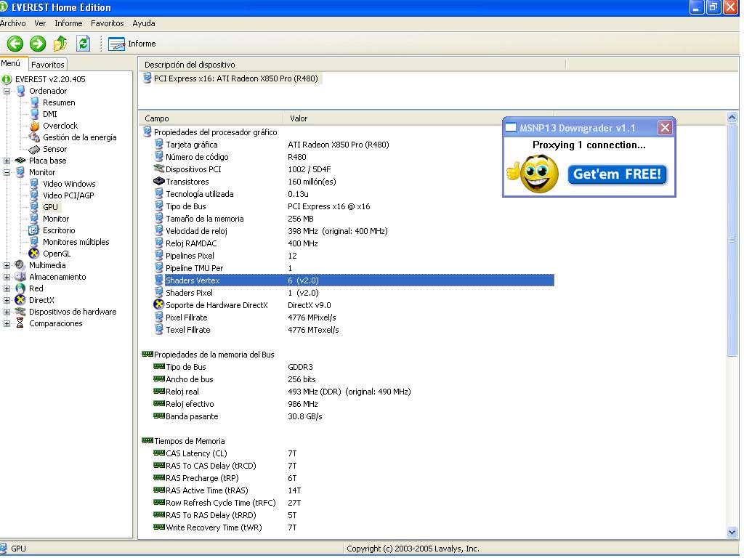Click the Up level toolbar icon

tap(60, 44)
